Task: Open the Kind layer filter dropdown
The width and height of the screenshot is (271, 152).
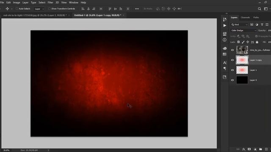Action: [x=239, y=24]
